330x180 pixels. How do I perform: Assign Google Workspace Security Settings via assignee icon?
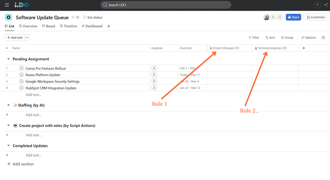154,81
